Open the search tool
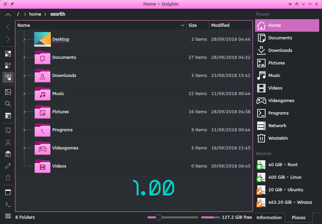Viewport: 322px width, 224px height. (8, 104)
